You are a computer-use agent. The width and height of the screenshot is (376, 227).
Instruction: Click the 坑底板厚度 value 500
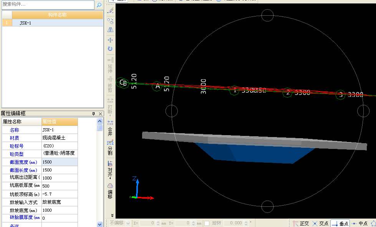60,186
